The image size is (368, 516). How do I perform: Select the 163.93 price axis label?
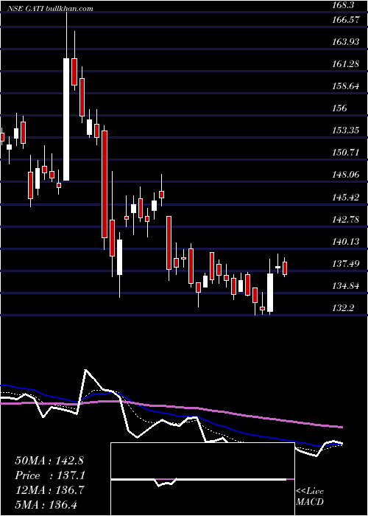[x=347, y=42]
